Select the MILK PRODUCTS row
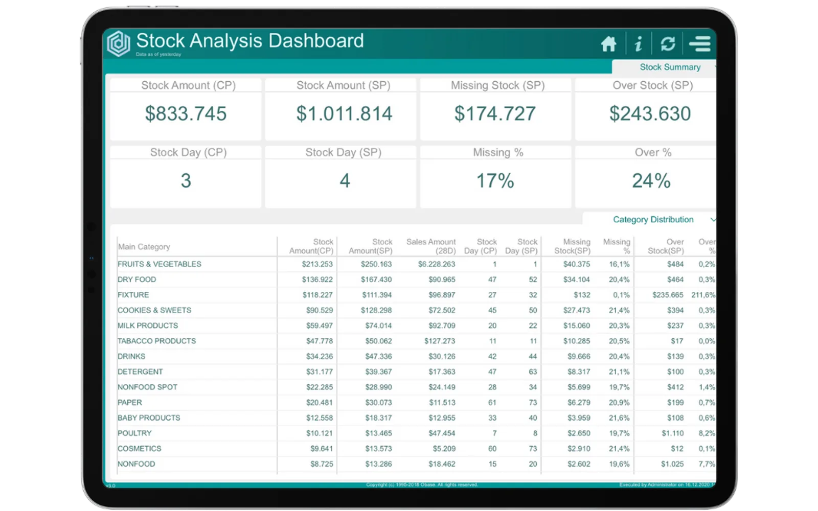818x511 pixels. 416,326
